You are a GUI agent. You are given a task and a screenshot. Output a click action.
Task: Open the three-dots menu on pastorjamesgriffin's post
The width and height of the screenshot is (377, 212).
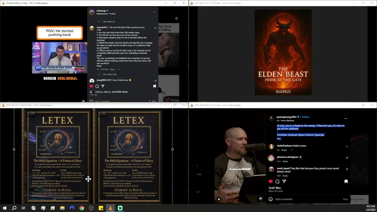(345, 118)
